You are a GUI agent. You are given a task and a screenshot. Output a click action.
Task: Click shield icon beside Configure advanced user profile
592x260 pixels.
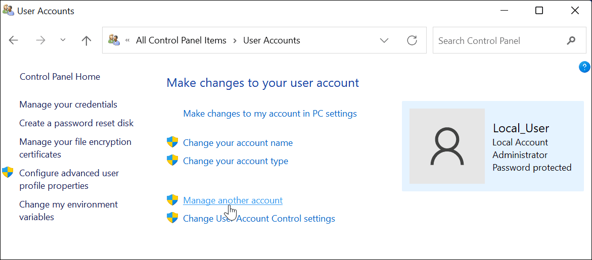point(8,172)
